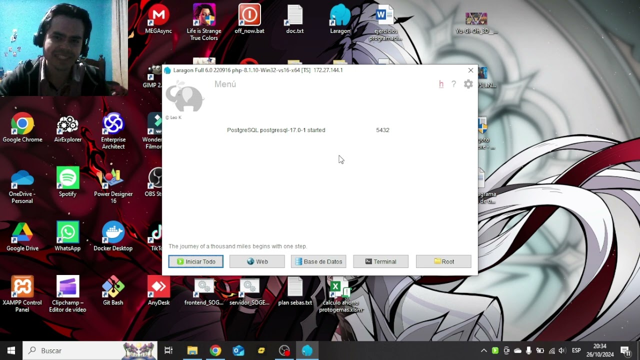Select the Laragon desktop shortcut

(x=340, y=20)
